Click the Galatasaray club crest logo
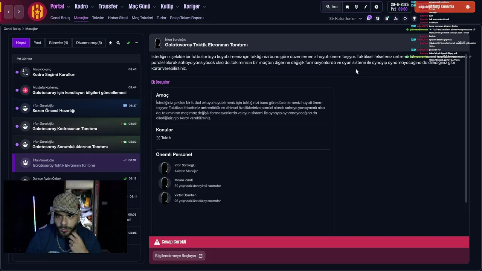This screenshot has height=271, width=482. [37, 12]
